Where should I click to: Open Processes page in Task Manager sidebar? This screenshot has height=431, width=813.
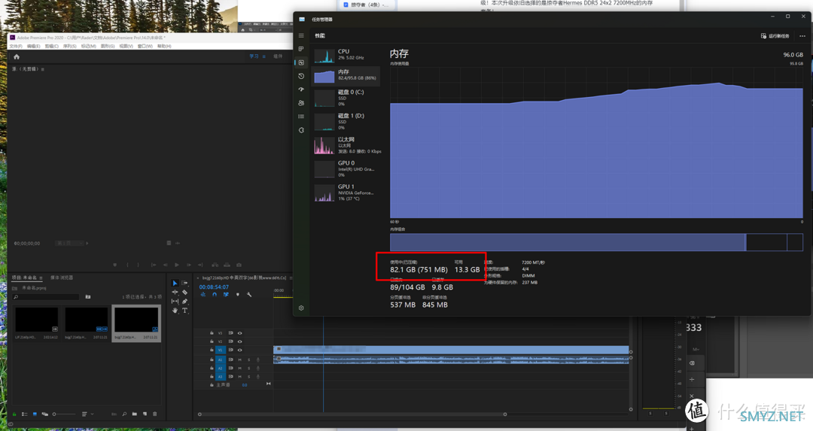pyautogui.click(x=301, y=49)
